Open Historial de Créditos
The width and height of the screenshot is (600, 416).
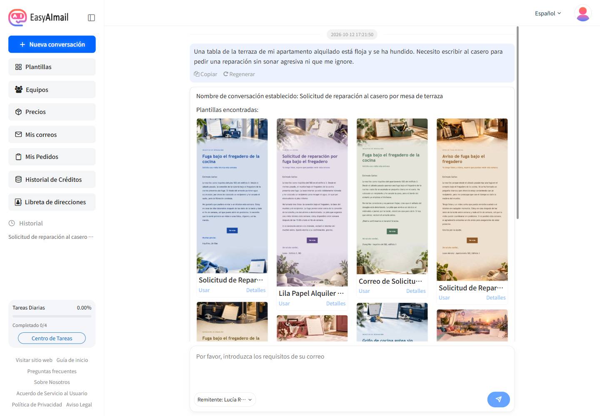click(x=52, y=179)
